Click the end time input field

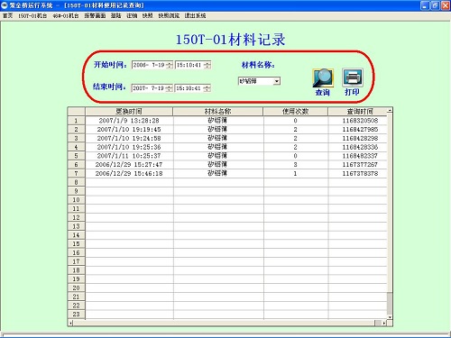click(x=189, y=88)
